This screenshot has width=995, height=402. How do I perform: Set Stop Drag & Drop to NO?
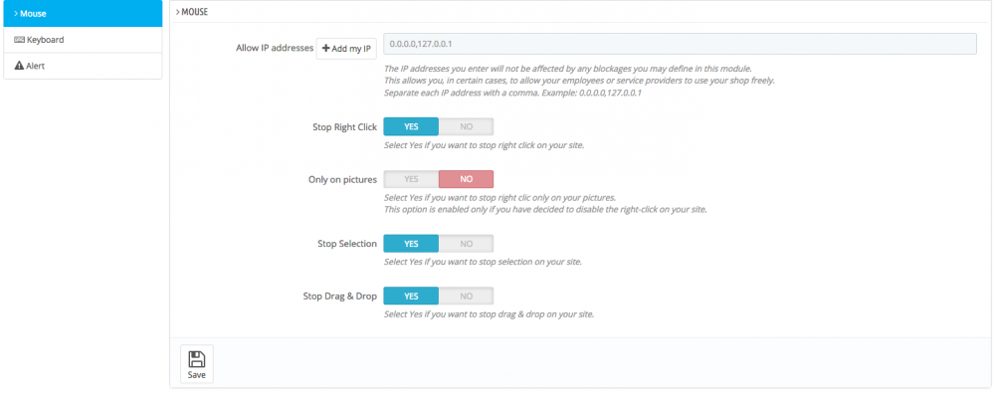pyautogui.click(x=466, y=296)
